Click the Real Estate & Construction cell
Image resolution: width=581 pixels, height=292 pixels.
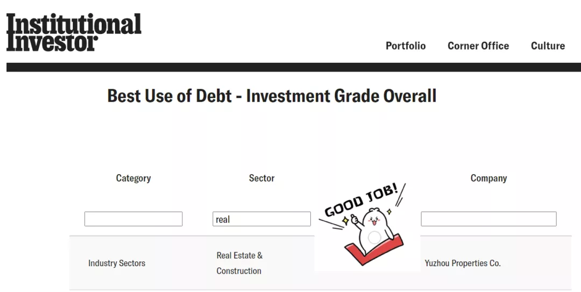(239, 263)
